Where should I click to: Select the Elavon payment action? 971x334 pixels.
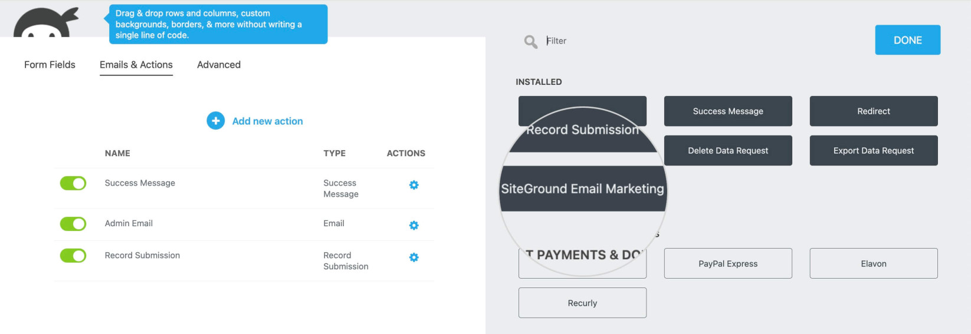(x=874, y=263)
